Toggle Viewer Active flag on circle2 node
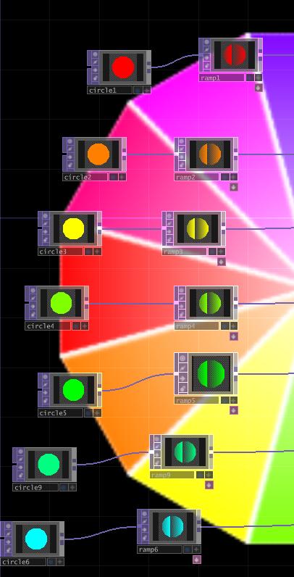The height and width of the screenshot is (577, 294). tap(70, 141)
